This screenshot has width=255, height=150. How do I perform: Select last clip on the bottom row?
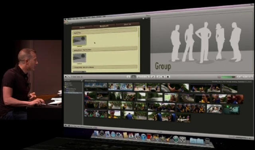click(x=184, y=118)
